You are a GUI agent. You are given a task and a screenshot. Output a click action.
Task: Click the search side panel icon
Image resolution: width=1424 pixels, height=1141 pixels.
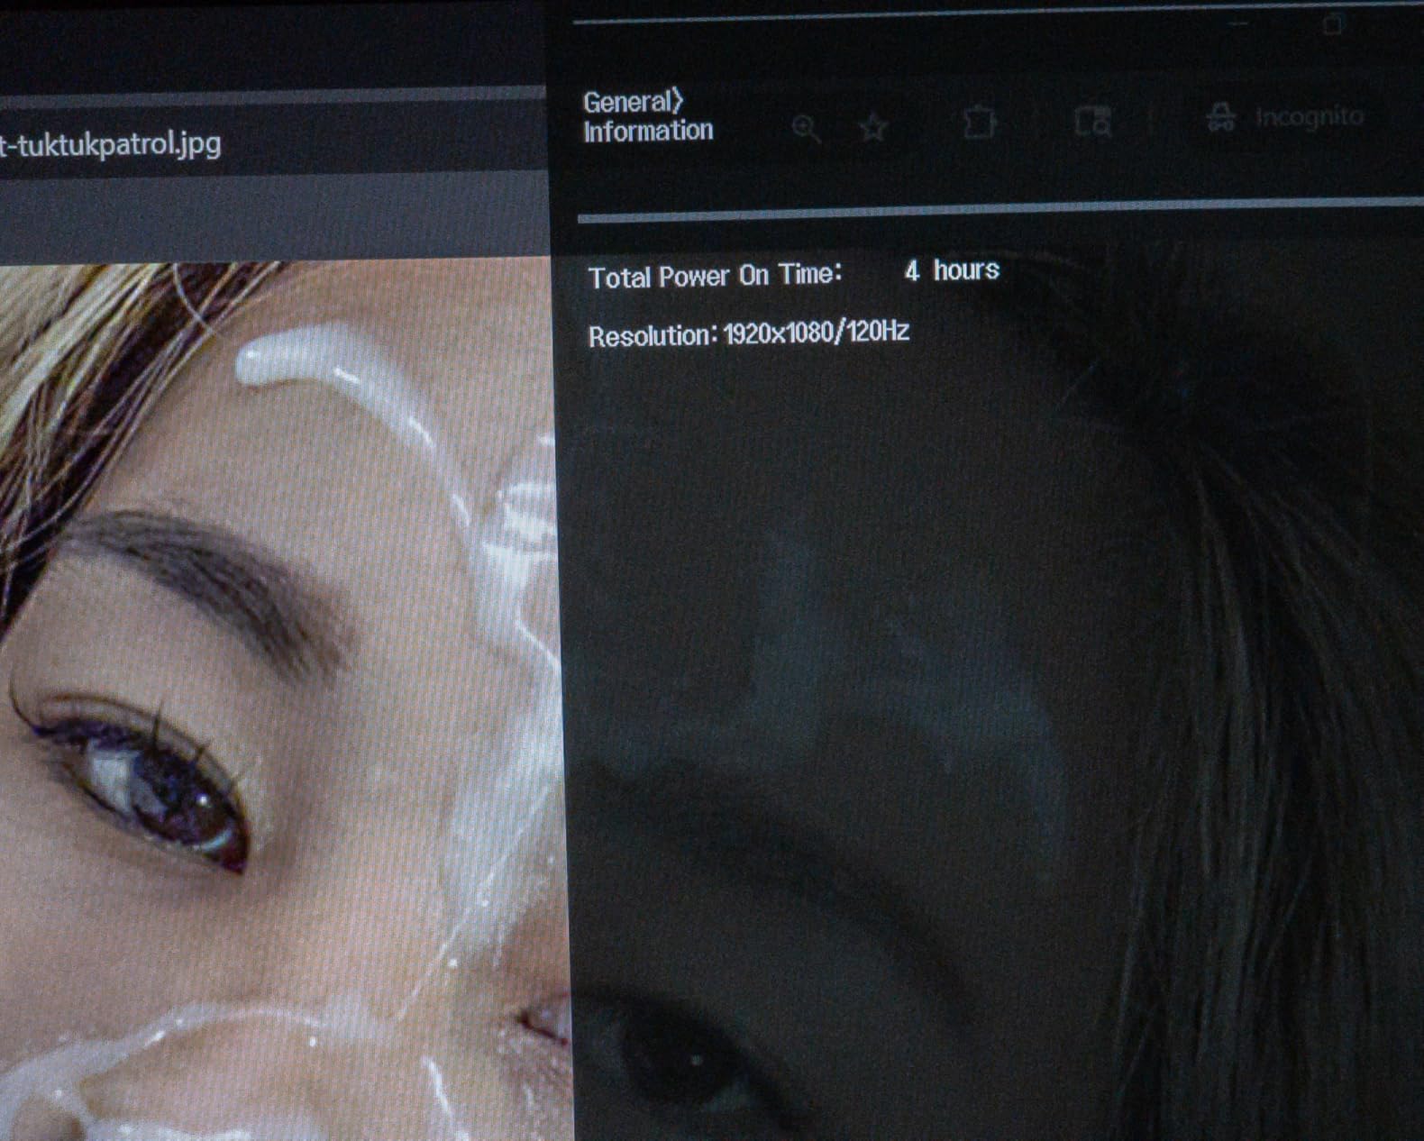[x=1092, y=121]
